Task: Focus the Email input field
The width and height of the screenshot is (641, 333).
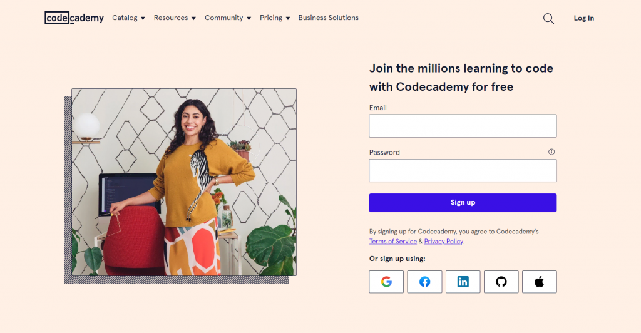Action: pyautogui.click(x=463, y=126)
